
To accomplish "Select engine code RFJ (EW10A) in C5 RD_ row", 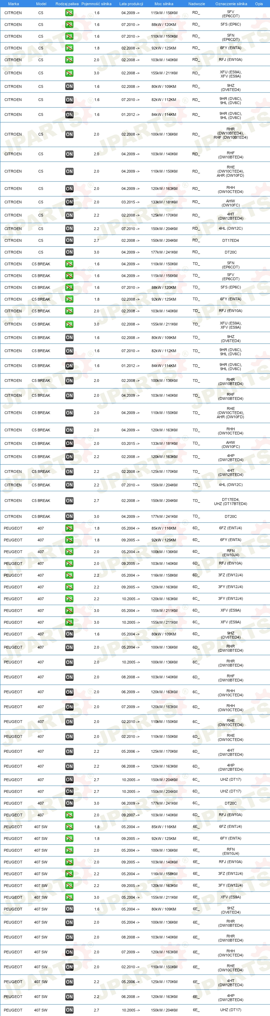I will pos(231,60).
